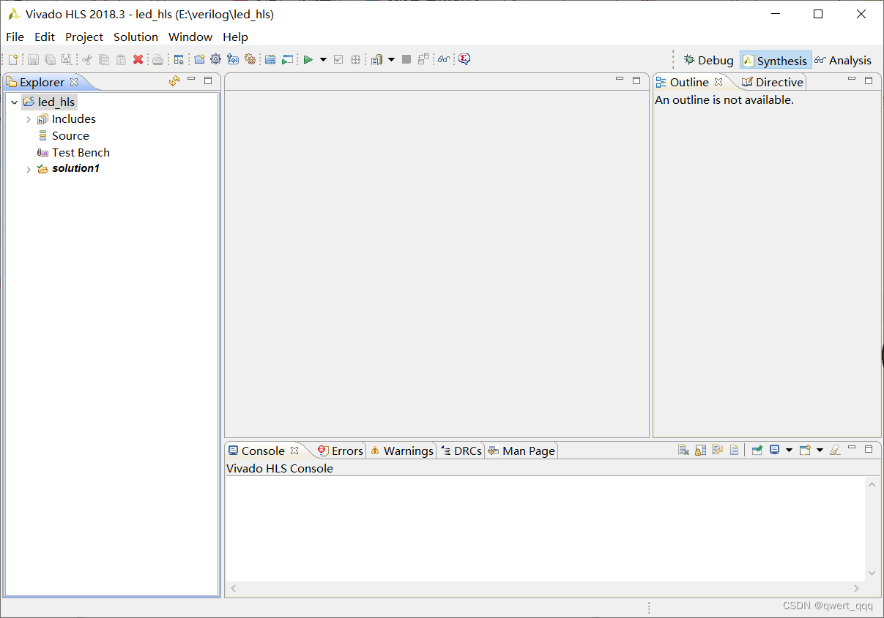This screenshot has height=618, width=884.
Task: Select the led_hls project root
Action: click(49, 102)
